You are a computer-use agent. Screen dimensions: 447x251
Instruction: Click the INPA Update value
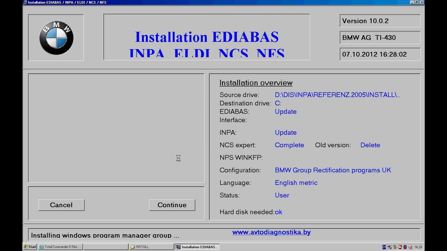point(286,132)
